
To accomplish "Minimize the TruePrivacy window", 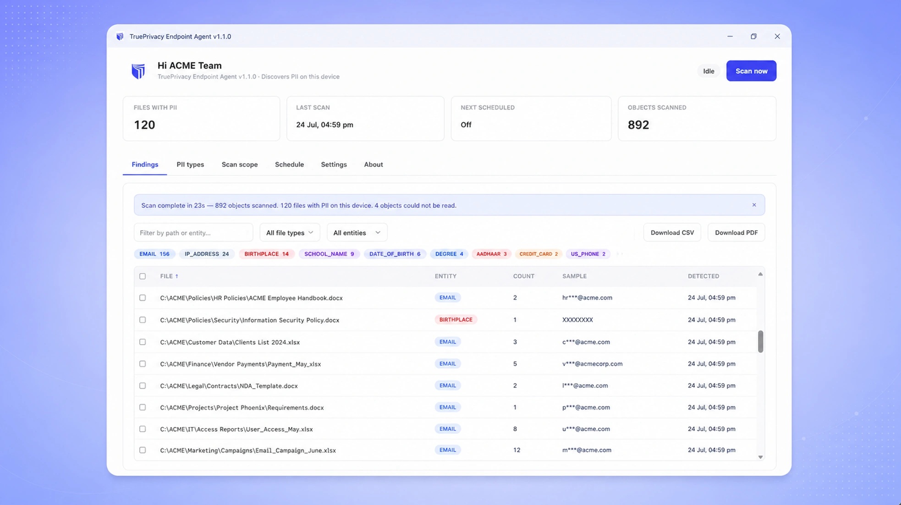I will click(730, 36).
